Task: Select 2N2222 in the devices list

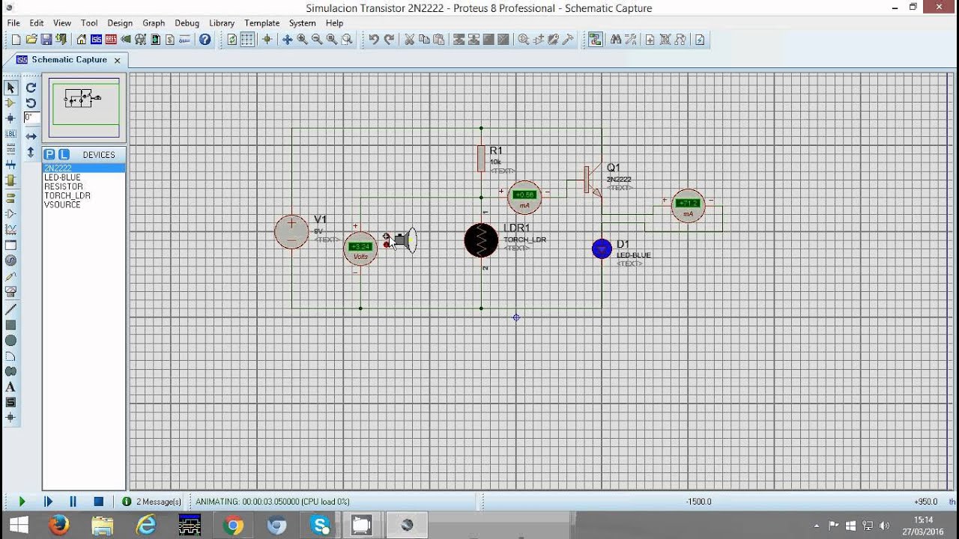Action: (84, 168)
